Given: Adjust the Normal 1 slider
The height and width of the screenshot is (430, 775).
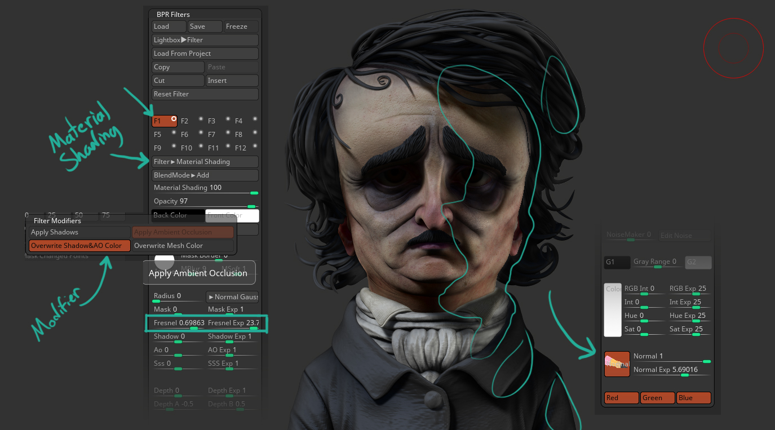Looking at the screenshot, I should point(672,357).
